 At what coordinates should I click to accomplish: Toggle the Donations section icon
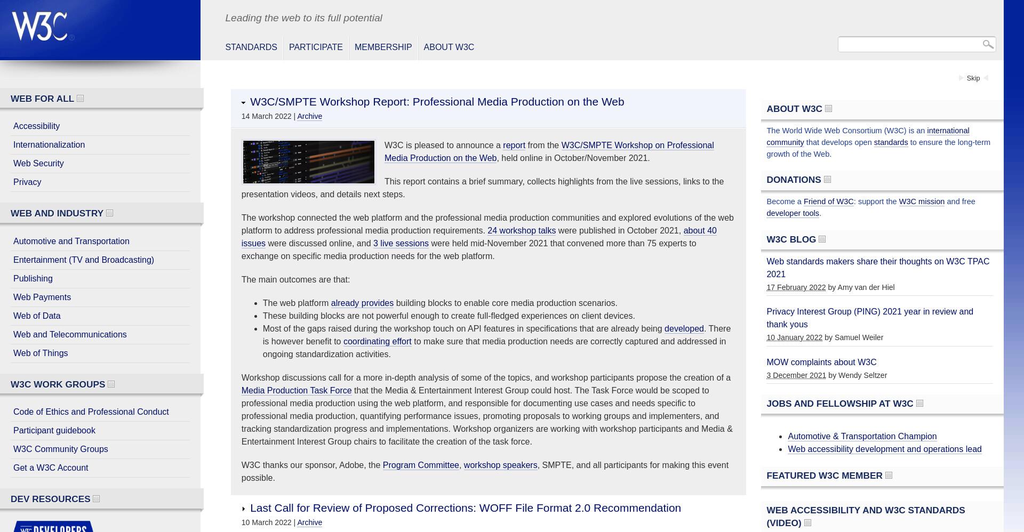coord(828,180)
